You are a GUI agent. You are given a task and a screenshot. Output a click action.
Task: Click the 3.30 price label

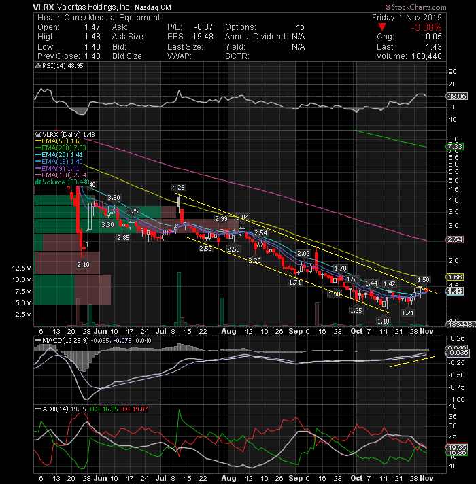(107, 225)
